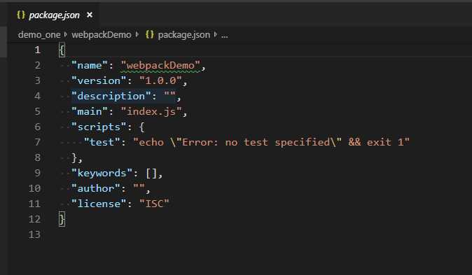Click the closing scripts brace on line 8
Screen dimensions: 472x275
[74, 157]
